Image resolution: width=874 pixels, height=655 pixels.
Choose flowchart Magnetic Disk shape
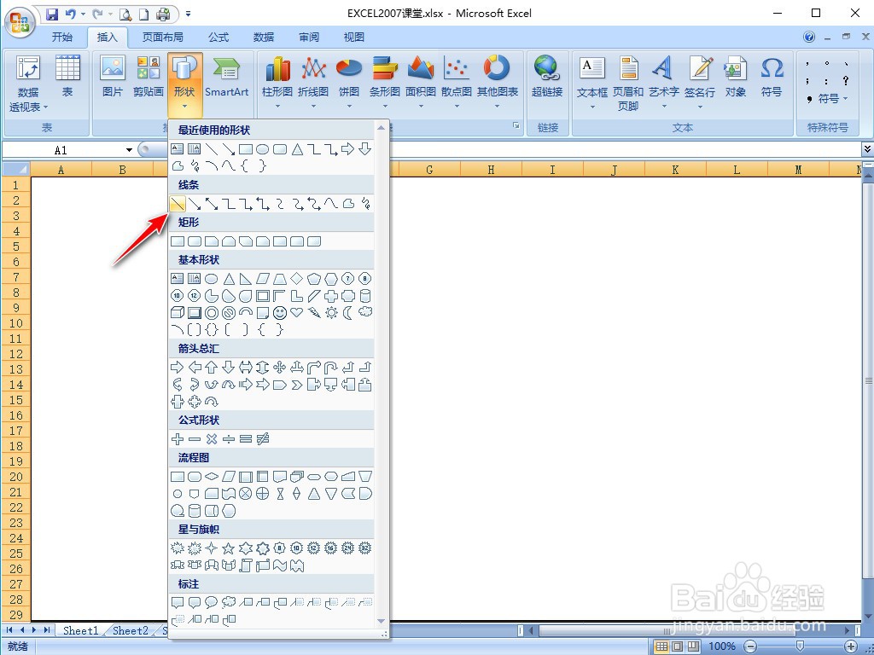click(x=195, y=511)
